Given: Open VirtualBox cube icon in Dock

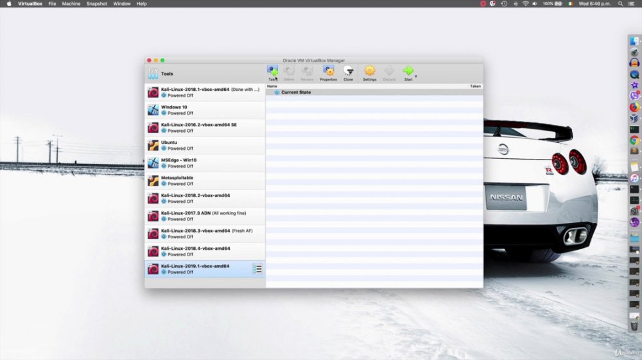Looking at the screenshot, I should (634, 118).
